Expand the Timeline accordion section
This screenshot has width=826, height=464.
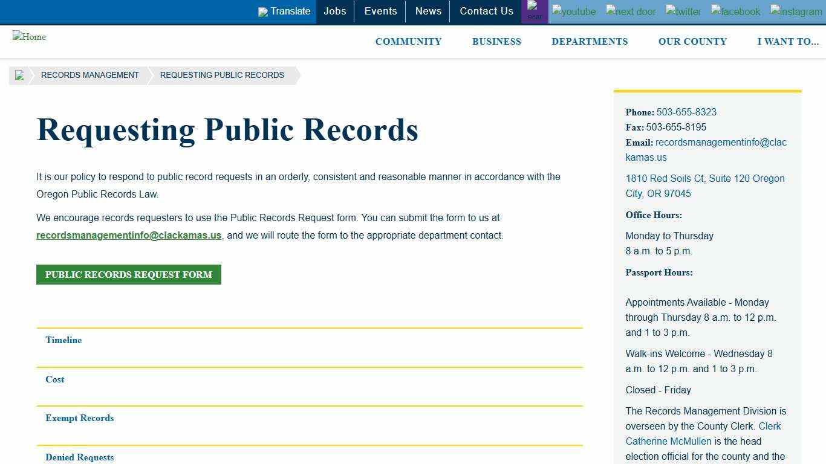63,340
